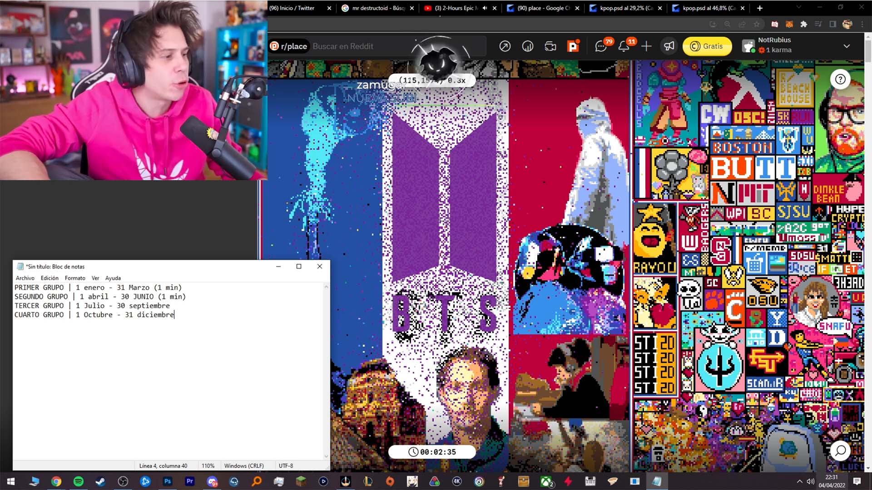Viewport: 872px width, 490px height.
Task: Click the magnifier zoom button on canvas
Action: tap(840, 451)
